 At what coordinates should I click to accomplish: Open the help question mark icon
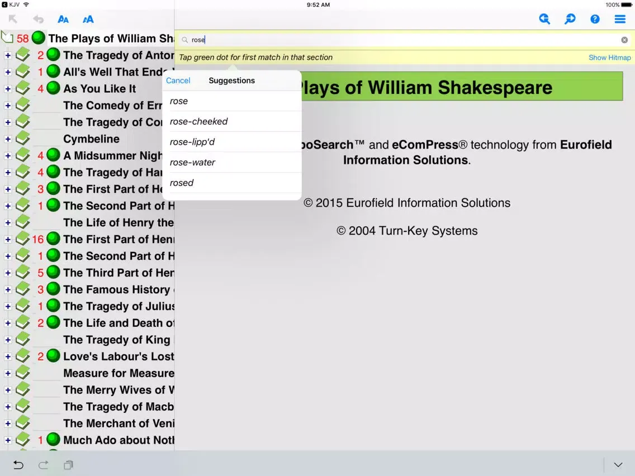[595, 19]
